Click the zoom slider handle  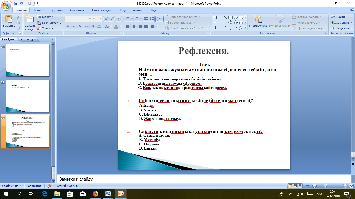click(326, 186)
